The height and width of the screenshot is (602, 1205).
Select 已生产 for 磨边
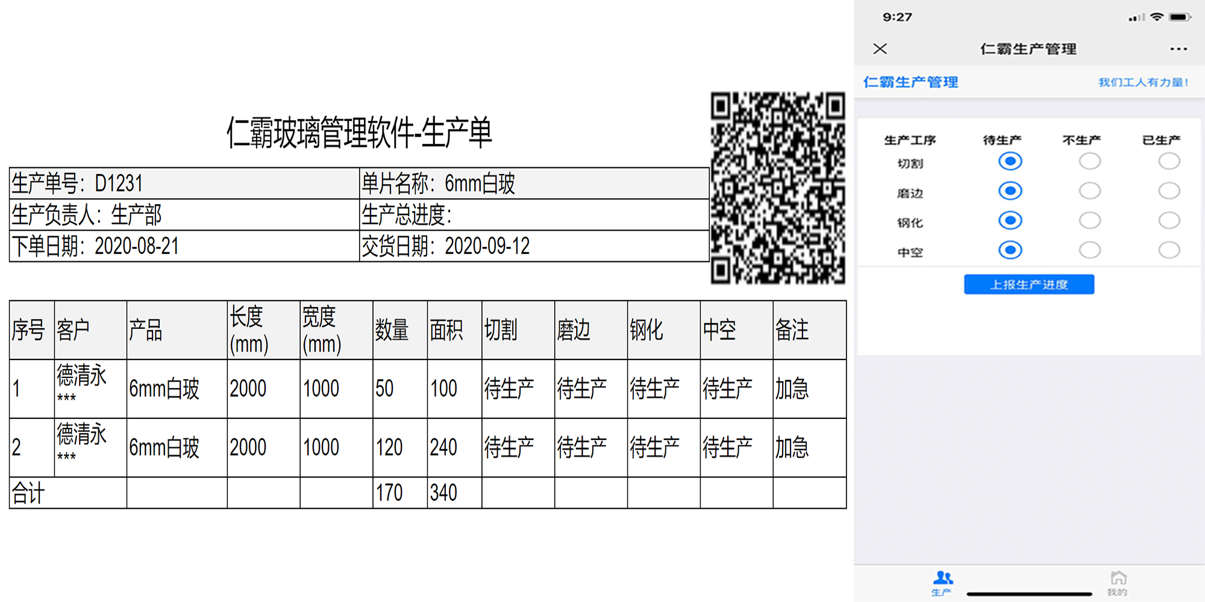pyautogui.click(x=1169, y=191)
